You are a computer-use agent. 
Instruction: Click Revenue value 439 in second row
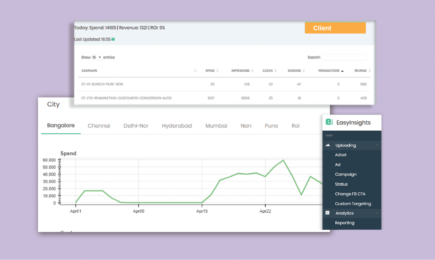[364, 98]
